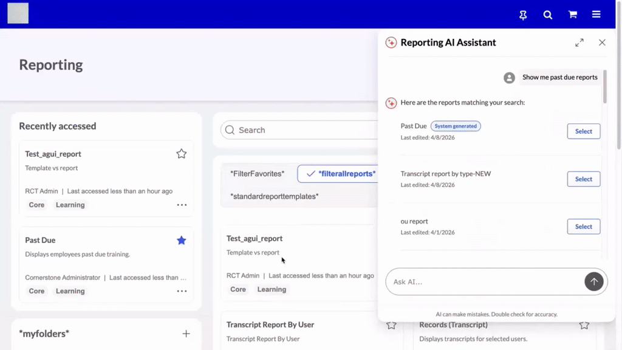Open search from the header magnifier icon
Image resolution: width=622 pixels, height=350 pixels.
[548, 15]
